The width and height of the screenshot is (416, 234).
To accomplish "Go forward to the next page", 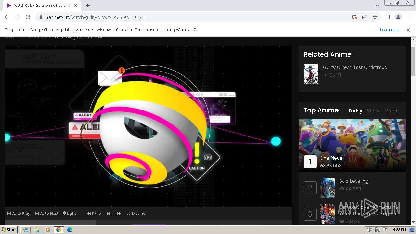I will coord(18,17).
